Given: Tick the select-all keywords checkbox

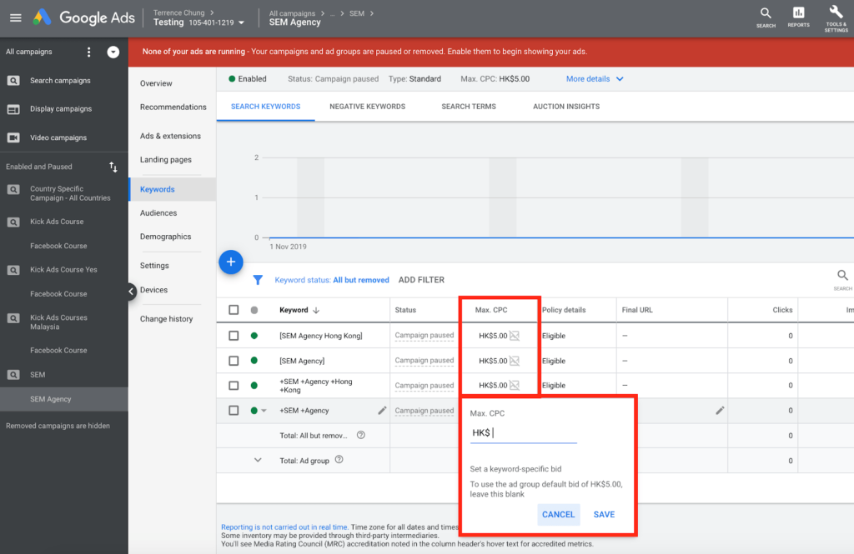Looking at the screenshot, I should (234, 310).
